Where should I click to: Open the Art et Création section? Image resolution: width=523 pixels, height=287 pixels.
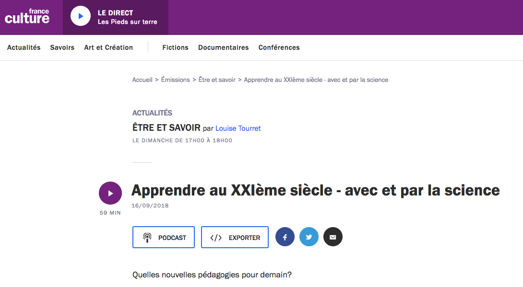(x=108, y=47)
